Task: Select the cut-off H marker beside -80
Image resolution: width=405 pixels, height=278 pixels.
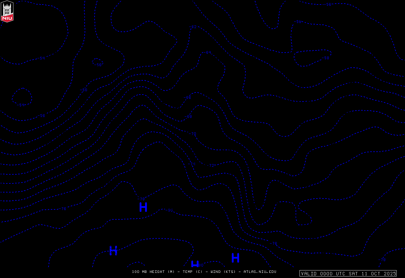Action: (195, 264)
